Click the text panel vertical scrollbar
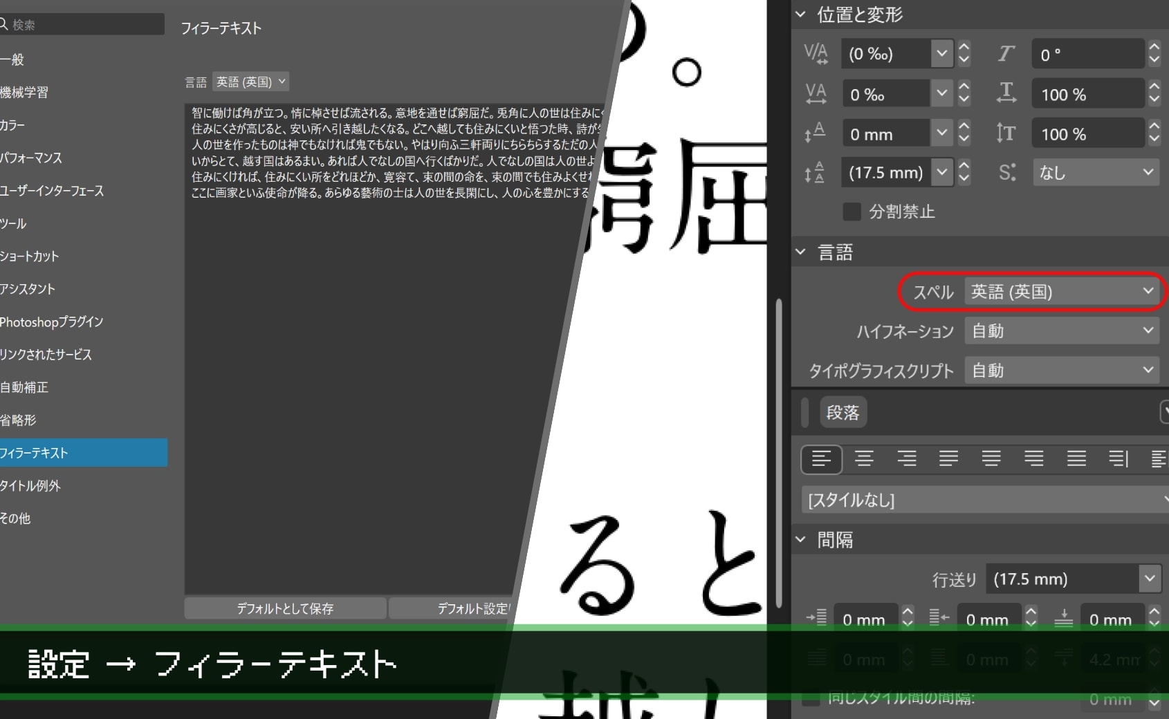Viewport: 1169px width, 719px height. [x=779, y=453]
